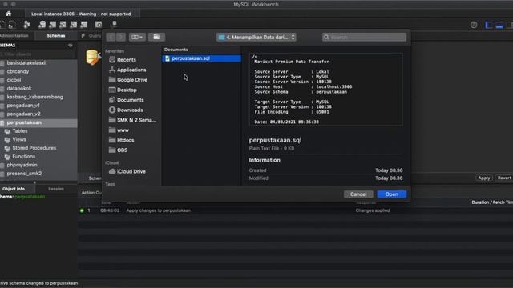This screenshot has width=513, height=288.
Task: Click the Revert button
Action: point(504,178)
